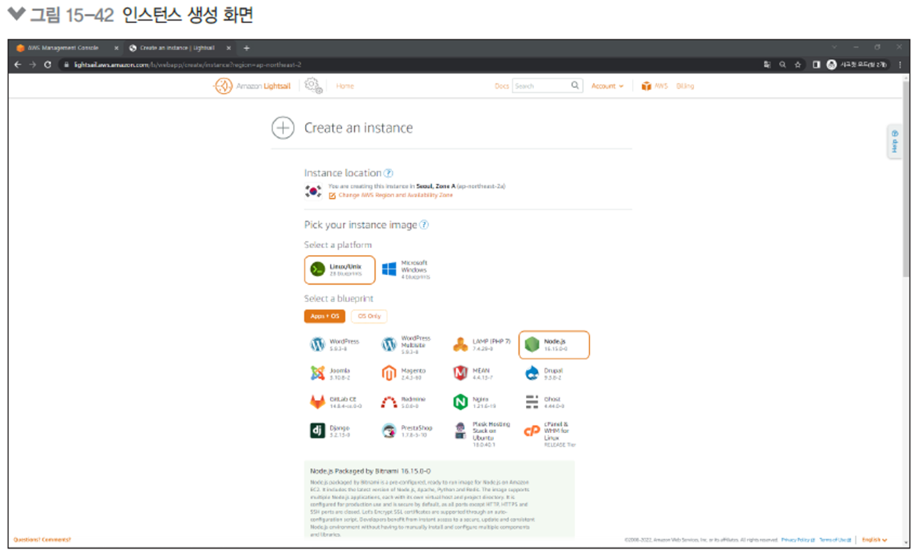The image size is (918, 553).
Task: Select the Microsoft Windows platform
Action: point(406,270)
